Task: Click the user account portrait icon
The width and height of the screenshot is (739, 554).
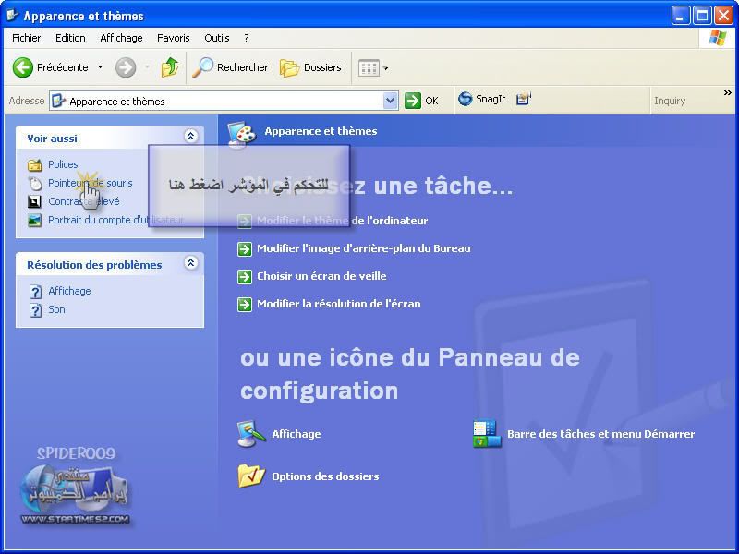Action: 34,220
